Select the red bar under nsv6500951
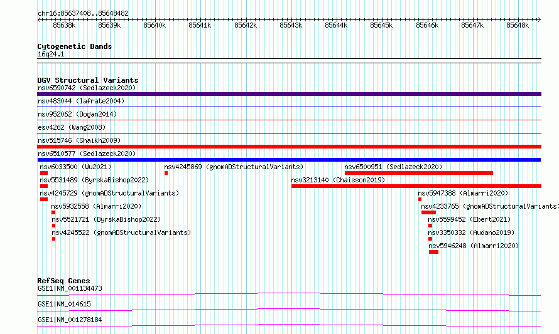 coord(419,173)
